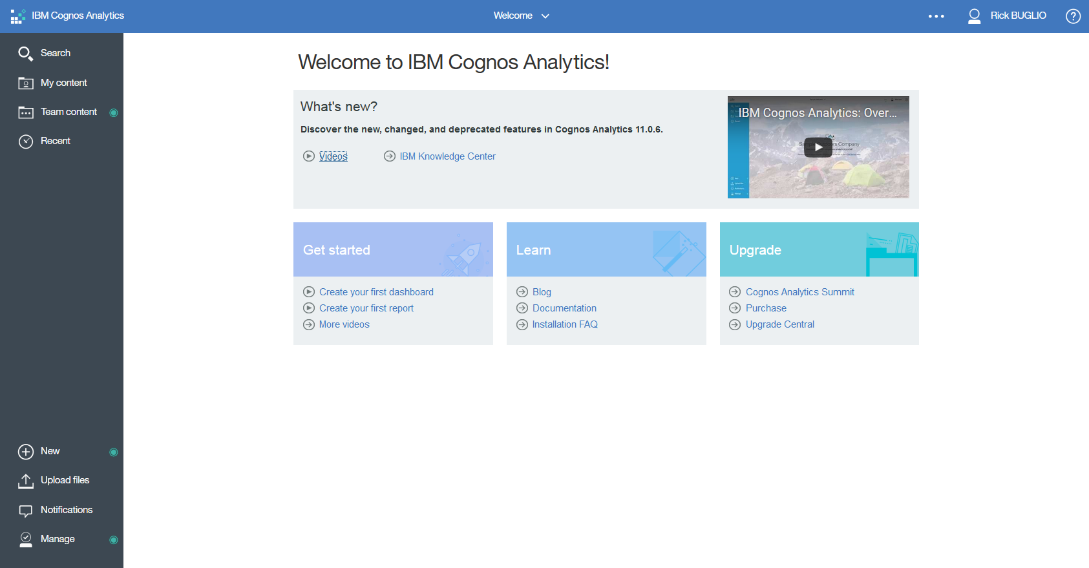Screen dimensions: 1089x568
Task: Click arrow icon beside Purchase
Action: click(735, 308)
